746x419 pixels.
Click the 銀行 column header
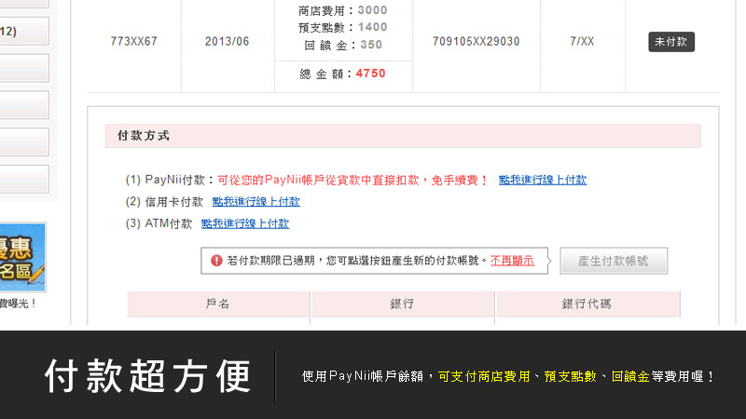tap(402, 304)
